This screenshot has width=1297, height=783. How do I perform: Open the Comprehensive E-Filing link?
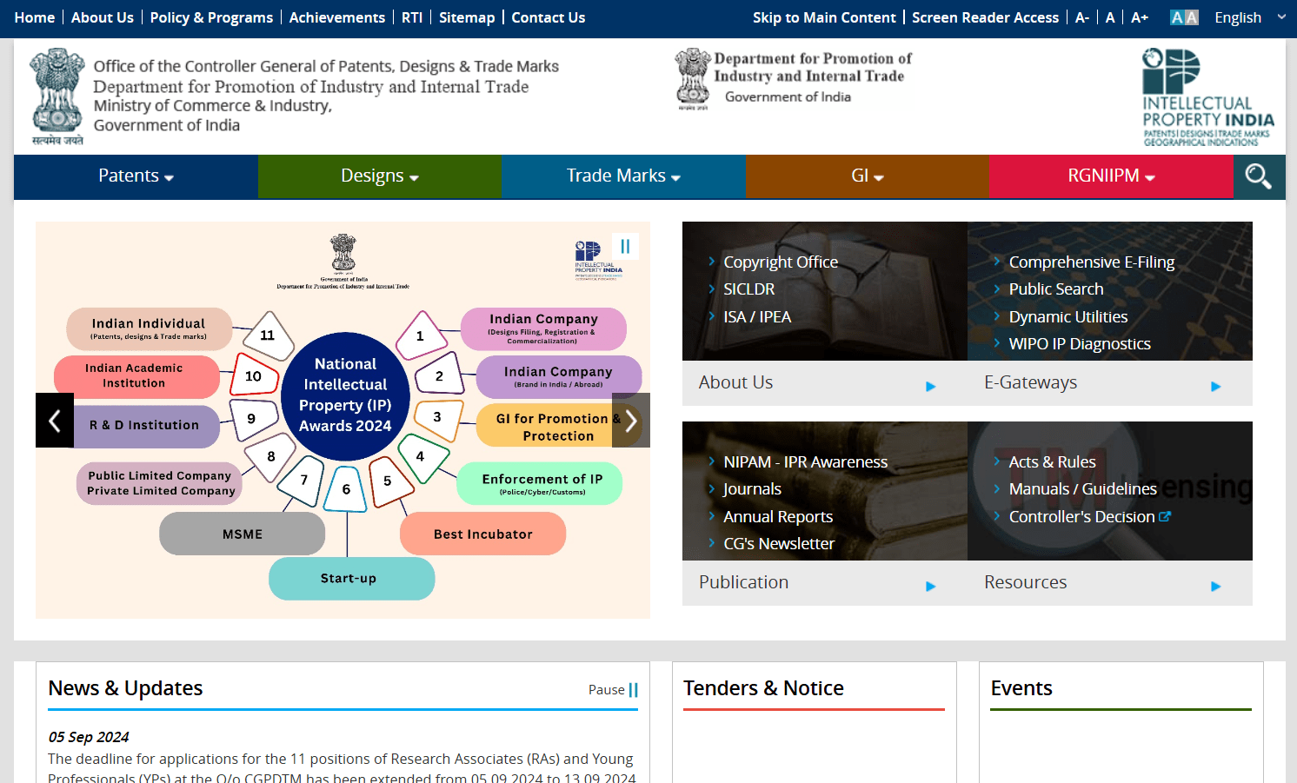[x=1091, y=262]
